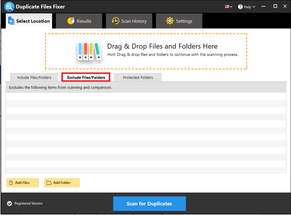
Task: Click the Results pie chart icon
Action: click(71, 21)
